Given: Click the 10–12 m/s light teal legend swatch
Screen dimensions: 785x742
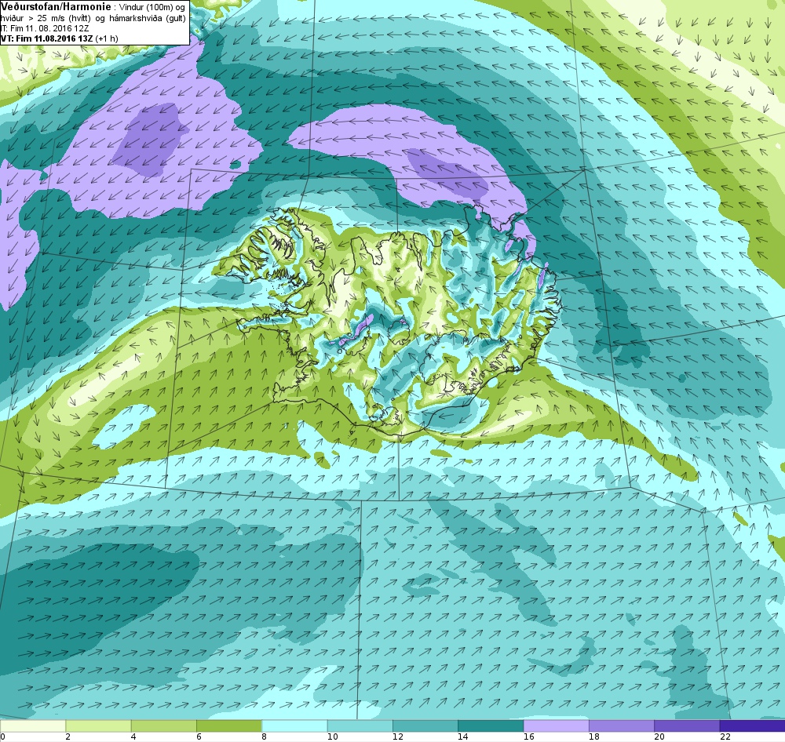Looking at the screenshot, I should tap(360, 726).
